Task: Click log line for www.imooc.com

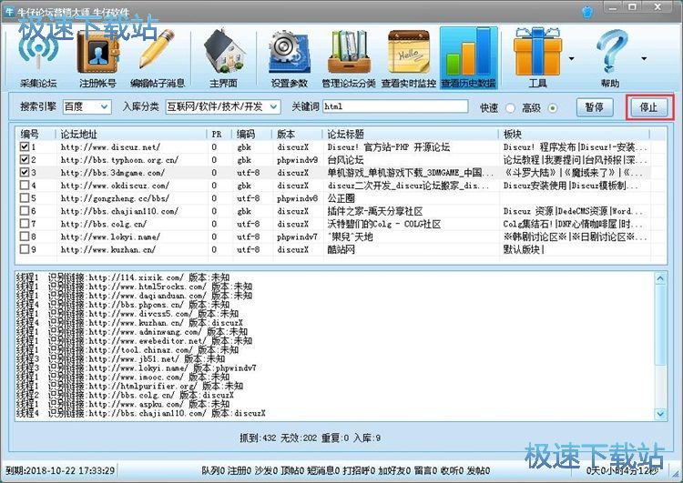Action: 123,377
